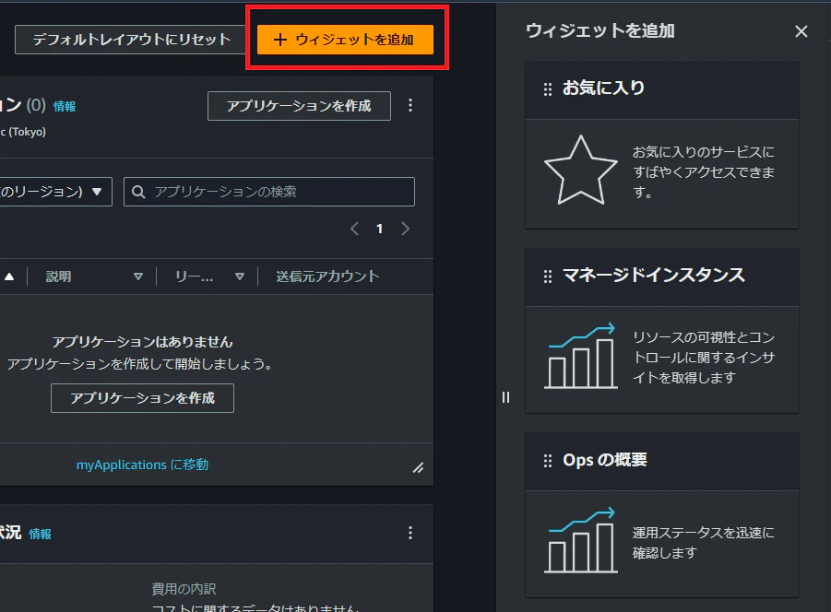Open the 説明 column filter dropdown

(137, 276)
